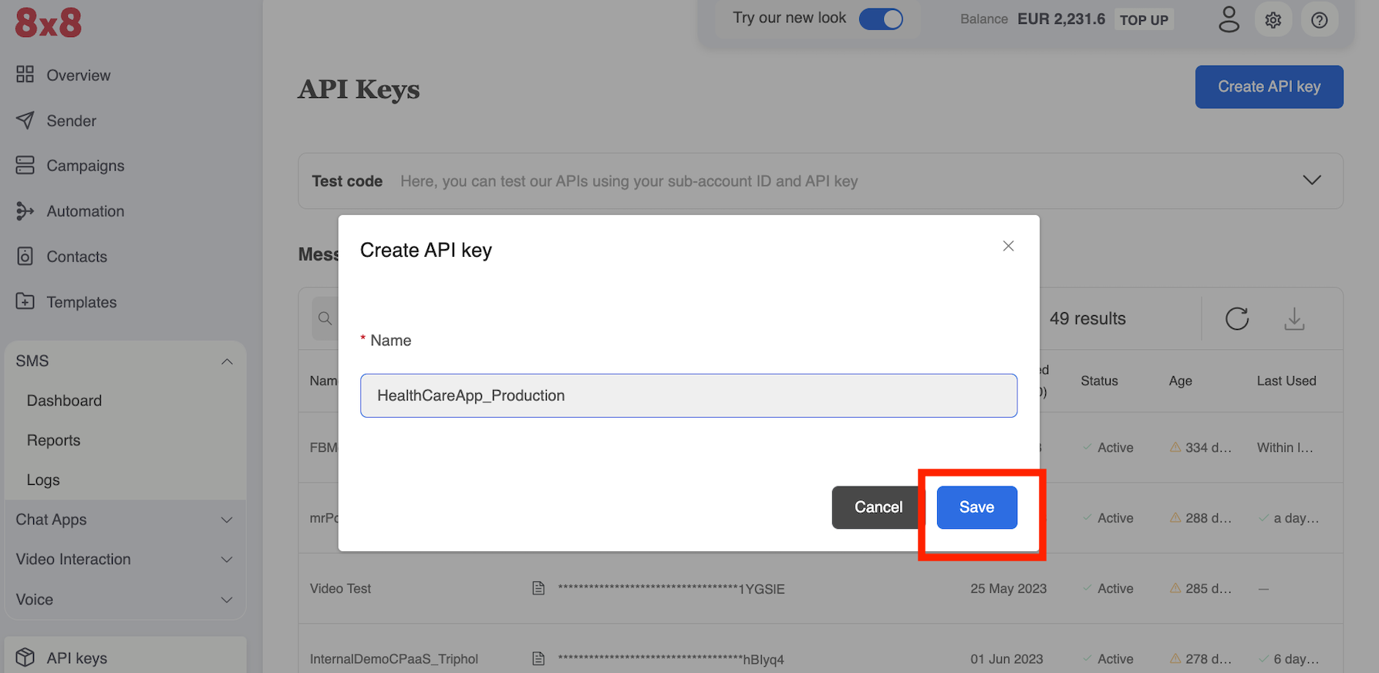Expand the Test code panel
The width and height of the screenshot is (1379, 673).
click(x=1311, y=180)
